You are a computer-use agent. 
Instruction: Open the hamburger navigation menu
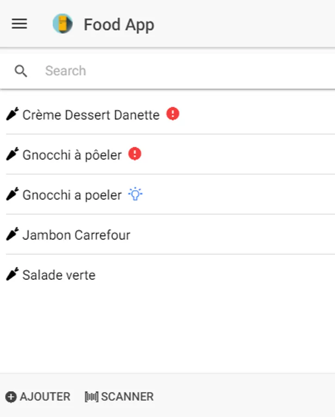pyautogui.click(x=19, y=24)
